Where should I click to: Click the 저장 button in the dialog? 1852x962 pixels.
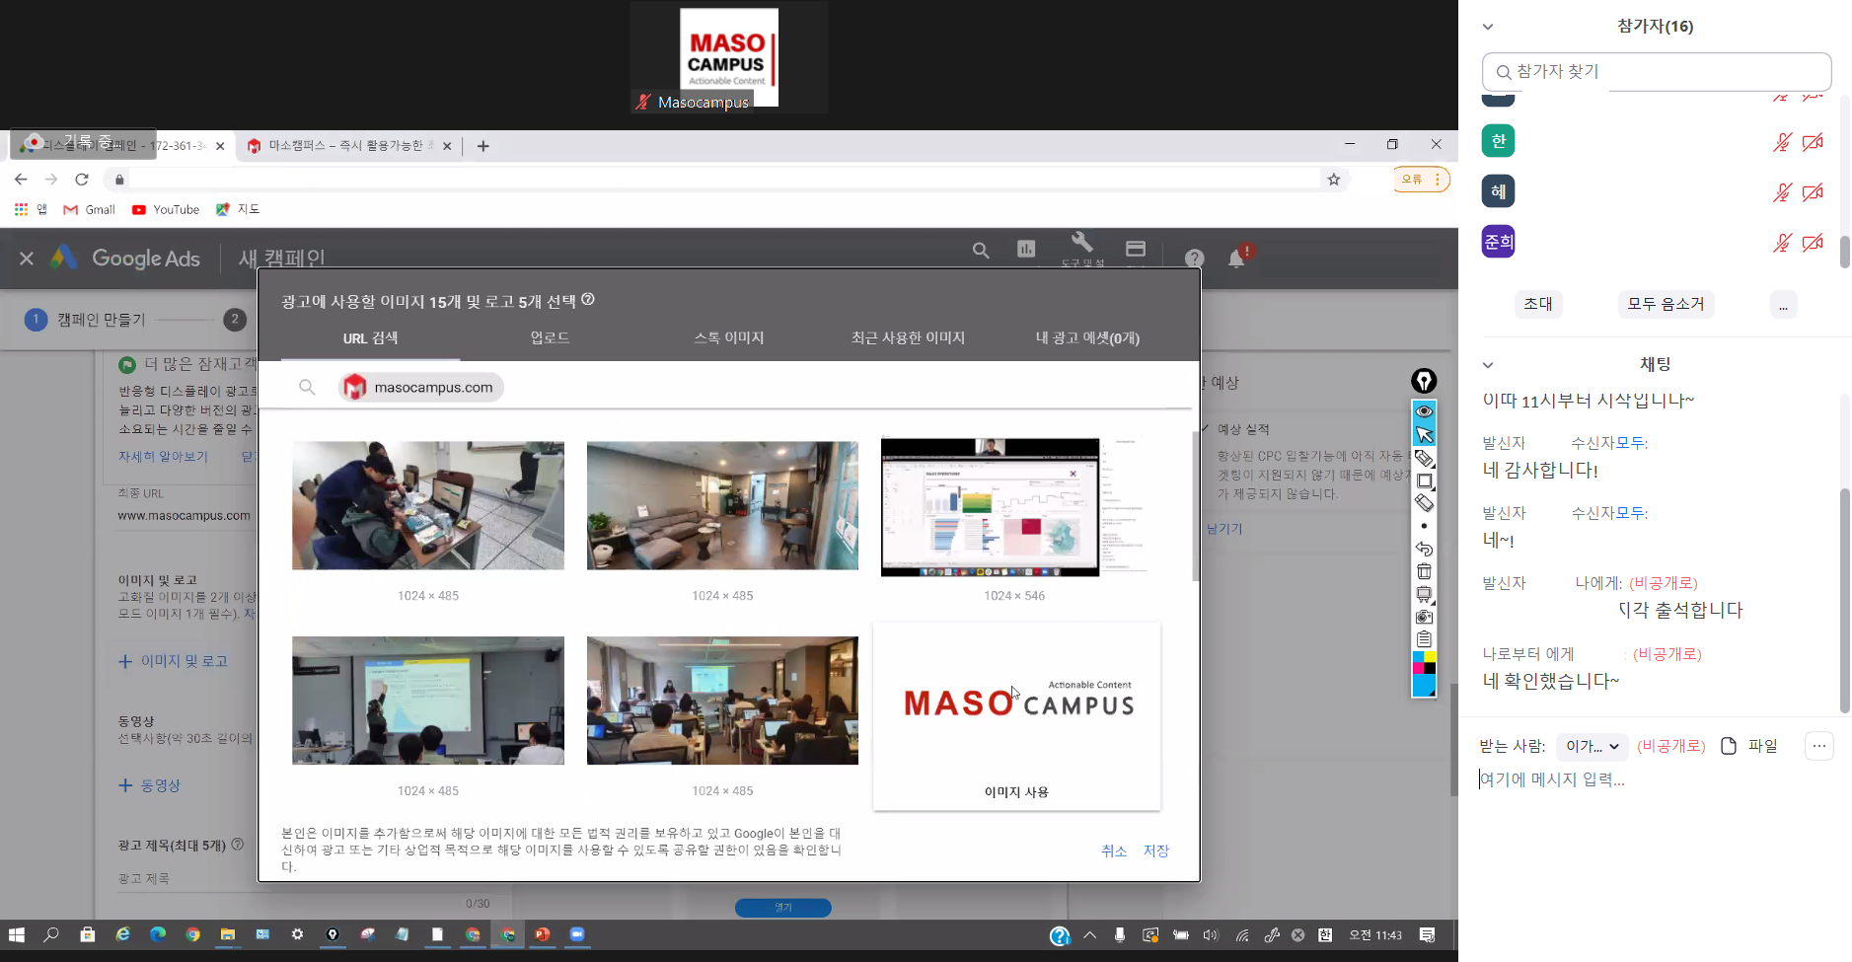click(1155, 851)
